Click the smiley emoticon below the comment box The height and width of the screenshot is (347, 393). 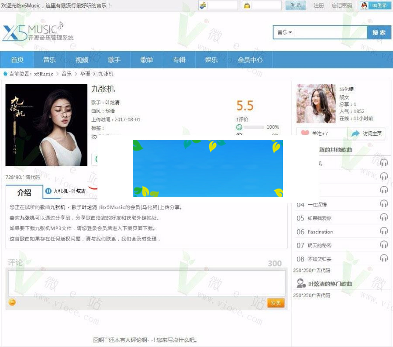tap(12, 302)
